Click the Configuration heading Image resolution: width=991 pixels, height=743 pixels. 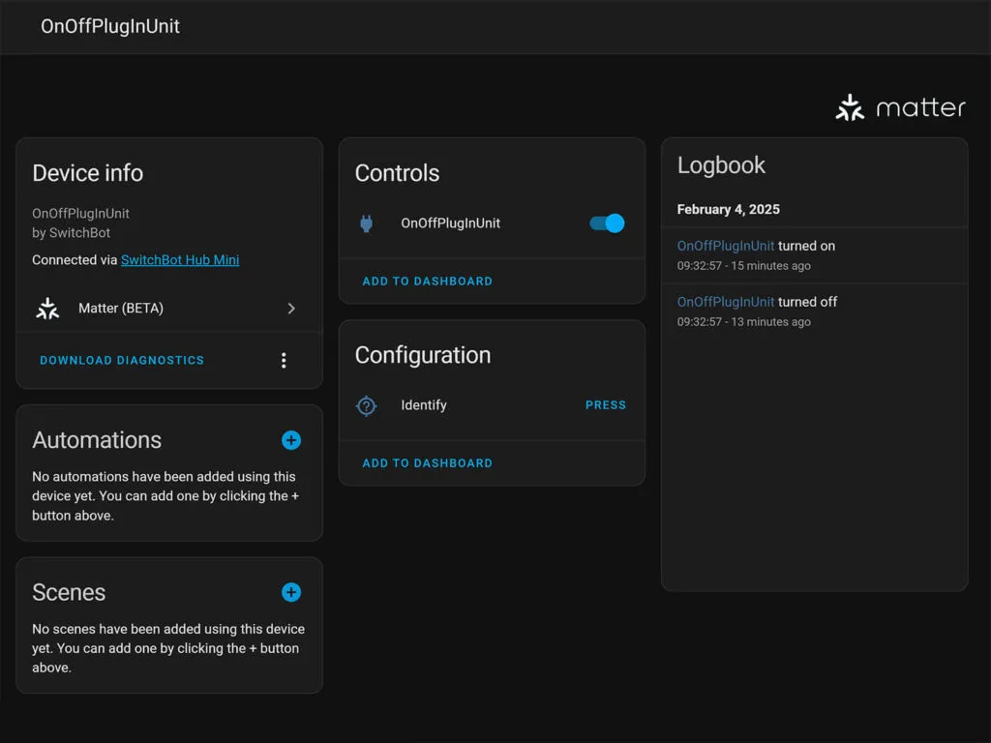[423, 355]
